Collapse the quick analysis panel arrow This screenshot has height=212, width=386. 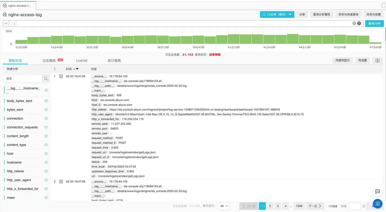pos(55,69)
